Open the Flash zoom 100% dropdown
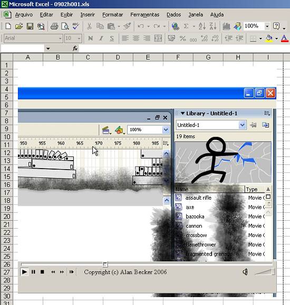Viewport: 290px width, 305px height. [x=166, y=130]
